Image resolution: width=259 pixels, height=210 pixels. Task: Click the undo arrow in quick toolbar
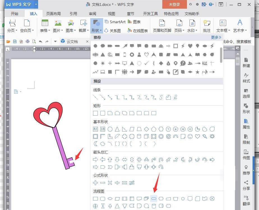coord(40,42)
